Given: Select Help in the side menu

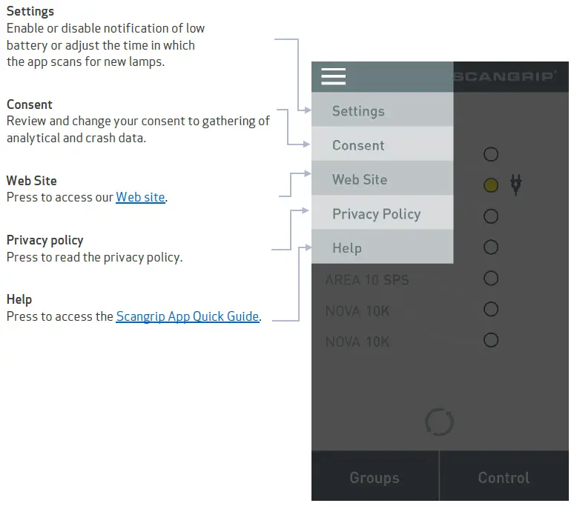Looking at the screenshot, I should click(382, 247).
